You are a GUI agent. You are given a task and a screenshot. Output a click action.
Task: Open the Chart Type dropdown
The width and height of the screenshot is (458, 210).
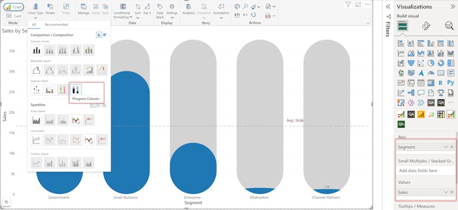(35, 11)
